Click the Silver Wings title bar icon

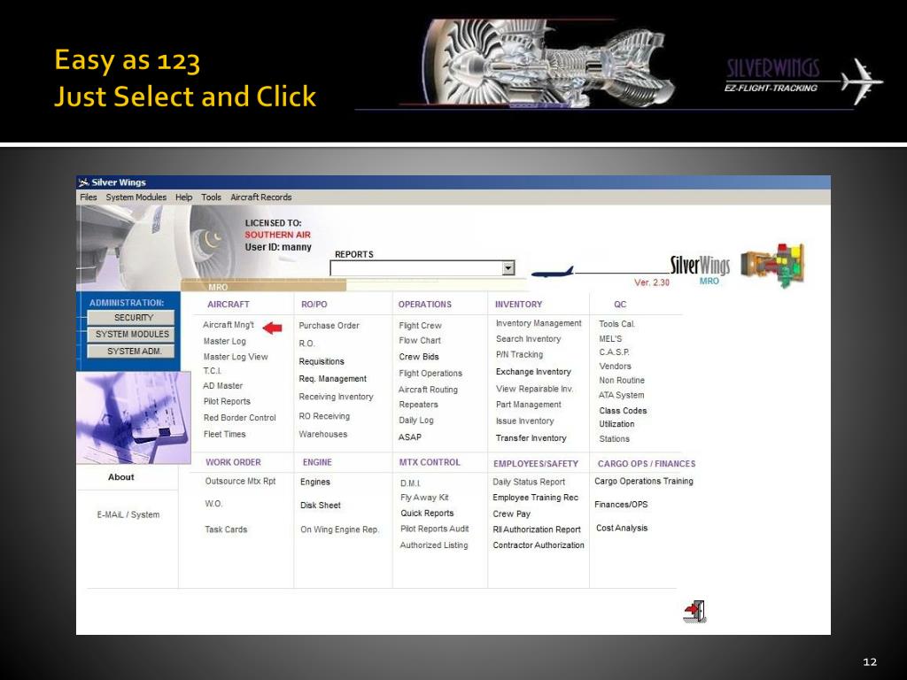coord(83,182)
